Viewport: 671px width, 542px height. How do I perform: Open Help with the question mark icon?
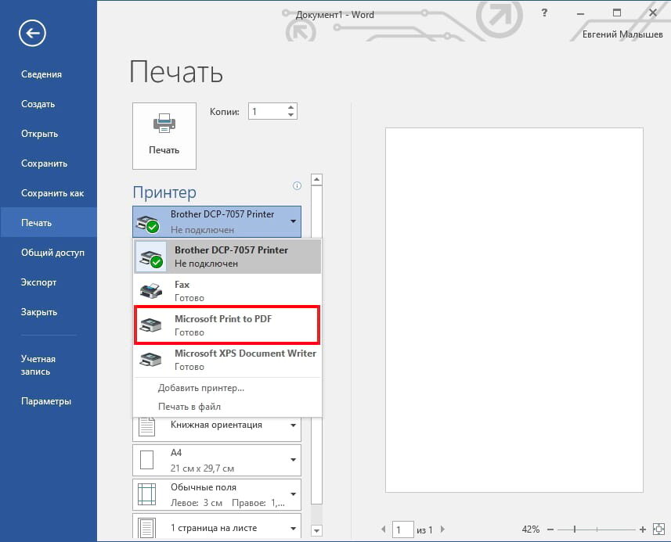click(544, 13)
